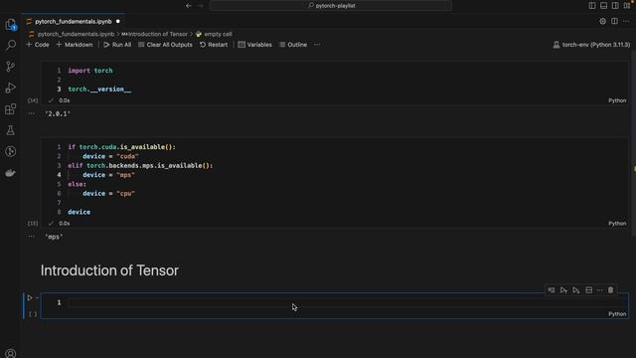Viewport: 636px width, 358px height.
Task: Change the Python language of the first cell
Action: (617, 100)
